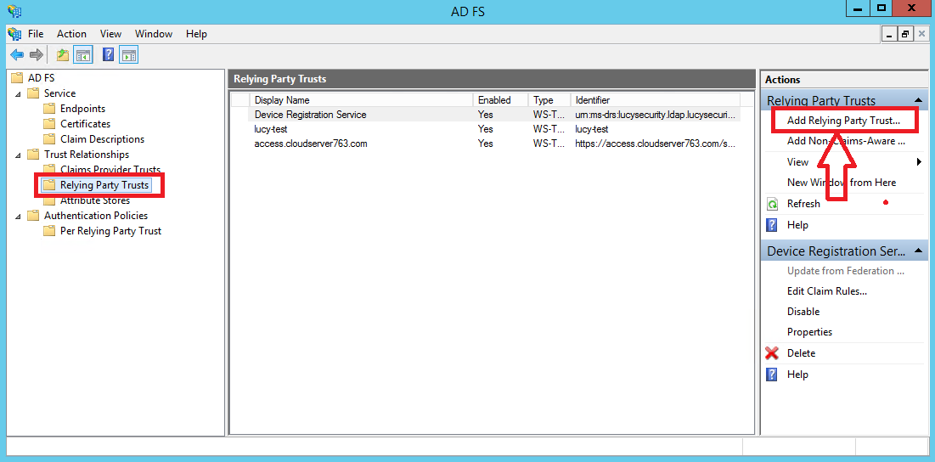Click New Window from Here action
Screen dimensions: 935x462
coord(842,183)
